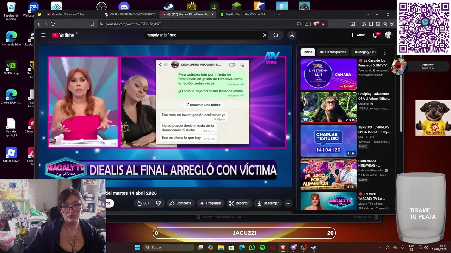
Task: Reload the current page
Action: click(53, 24)
